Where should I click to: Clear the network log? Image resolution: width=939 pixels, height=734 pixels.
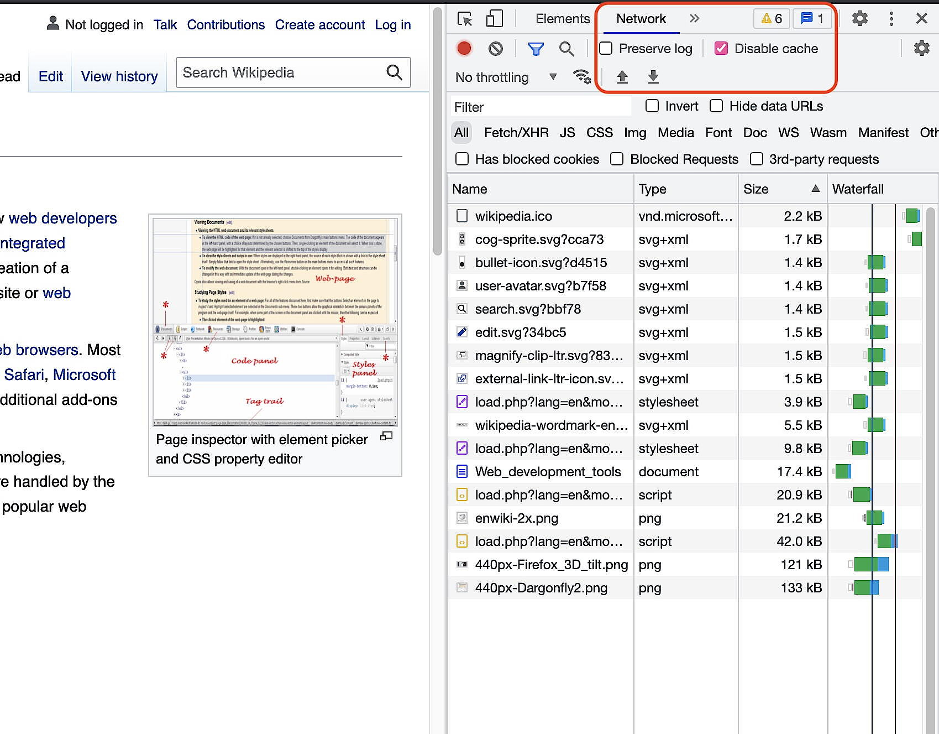495,48
